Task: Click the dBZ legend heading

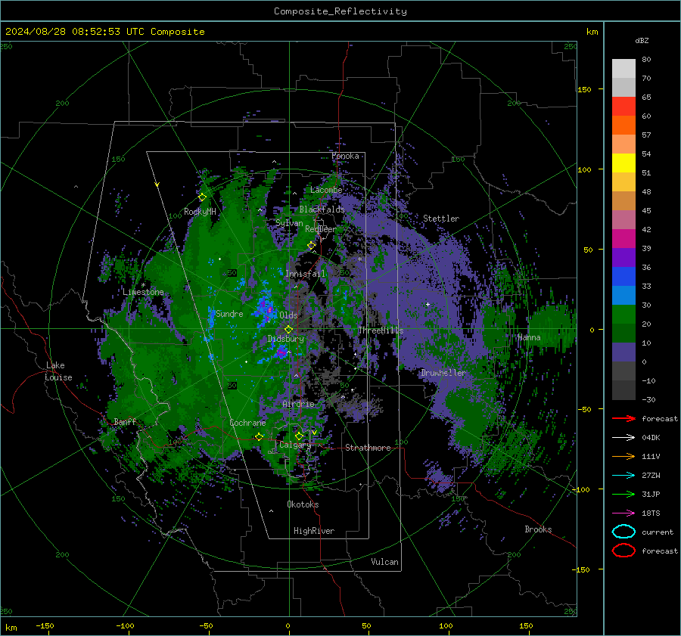Action: (x=642, y=40)
